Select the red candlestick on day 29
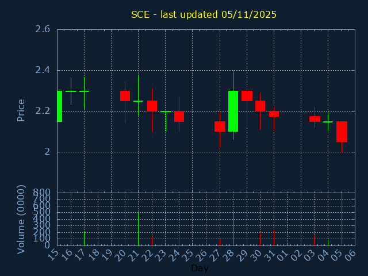The image size is (368, 276). point(247,96)
